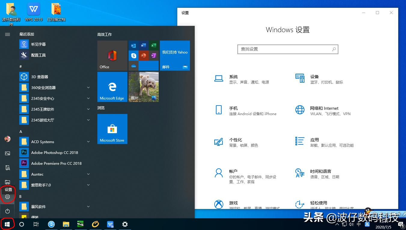
Task: Click the user account avatar in Start menu
Action: pos(7,139)
